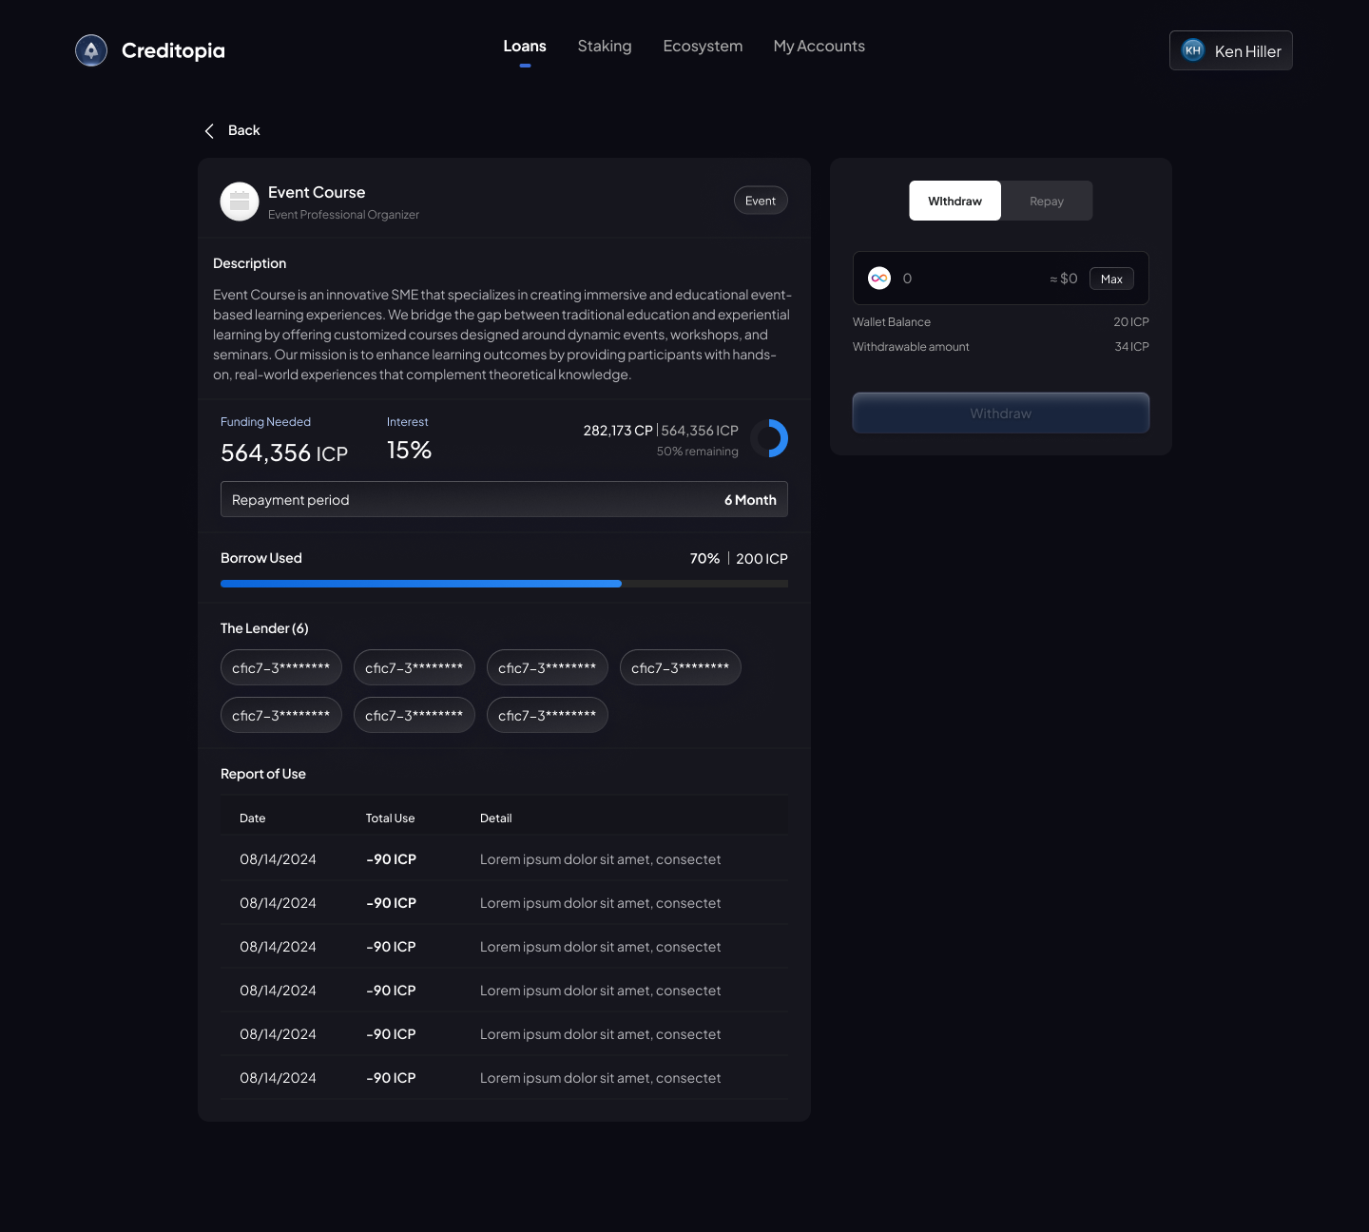Click the Creditopia rocket logo icon
1369x1232 pixels.
coord(91,50)
